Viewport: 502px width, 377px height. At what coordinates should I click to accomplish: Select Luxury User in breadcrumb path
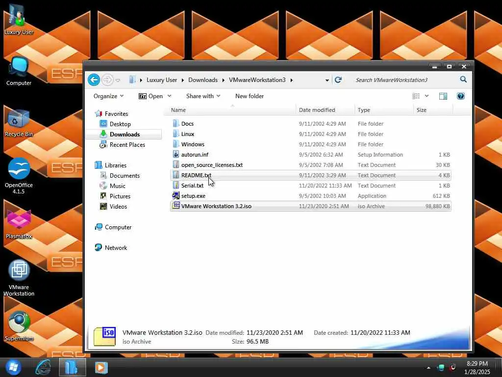pyautogui.click(x=162, y=80)
